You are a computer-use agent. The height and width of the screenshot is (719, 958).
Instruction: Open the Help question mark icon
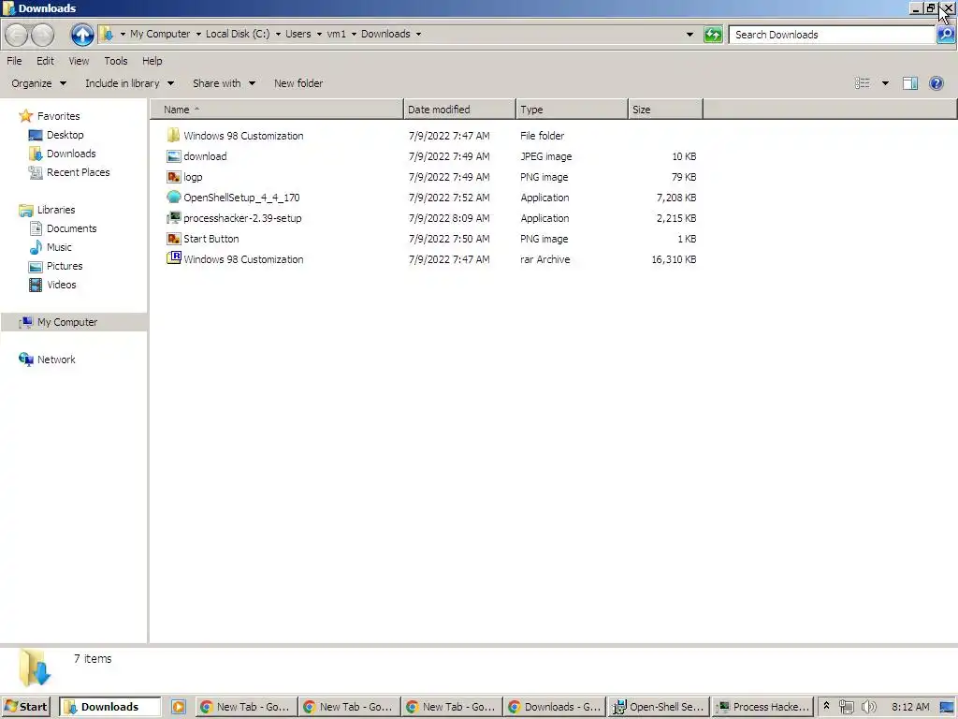pyautogui.click(x=936, y=83)
